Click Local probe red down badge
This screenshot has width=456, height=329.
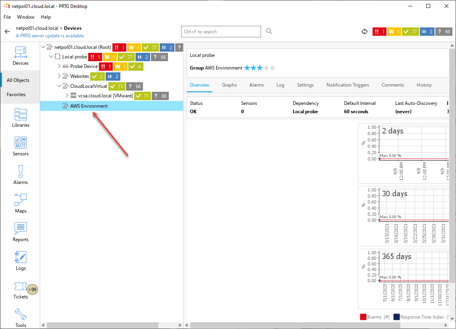(95, 57)
